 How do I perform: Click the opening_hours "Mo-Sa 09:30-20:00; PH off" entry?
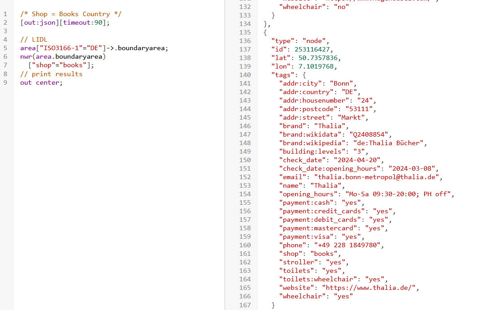[x=367, y=194]
